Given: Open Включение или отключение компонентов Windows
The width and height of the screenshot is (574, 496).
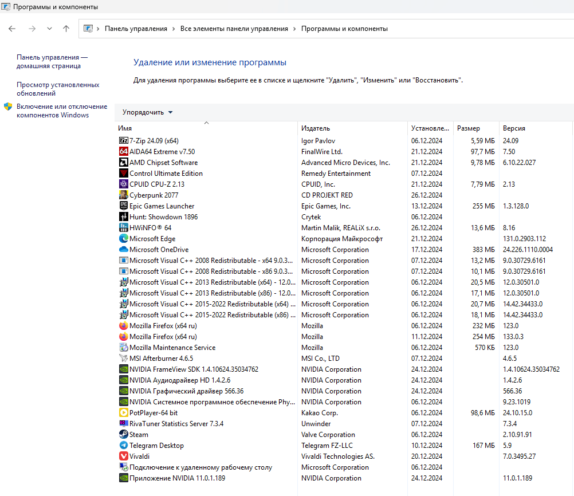Looking at the screenshot, I should [61, 111].
